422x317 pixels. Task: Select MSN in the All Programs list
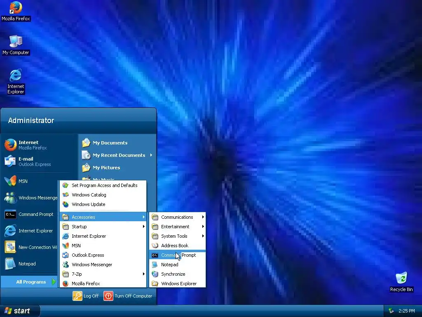[x=103, y=246]
